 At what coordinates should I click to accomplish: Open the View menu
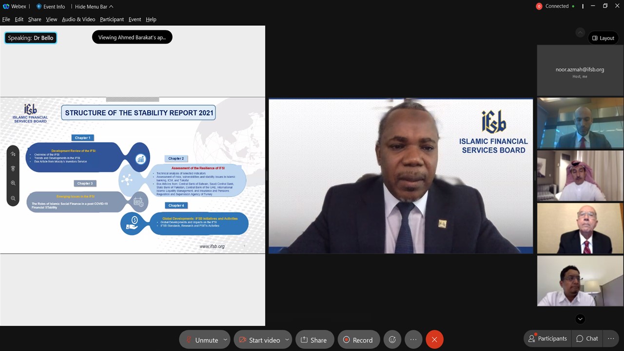(52, 19)
